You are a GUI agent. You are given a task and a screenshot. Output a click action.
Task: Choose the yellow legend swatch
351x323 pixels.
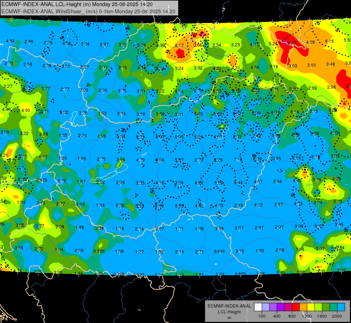311,307
